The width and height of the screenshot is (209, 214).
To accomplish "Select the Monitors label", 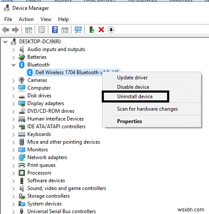I will tap(38, 150).
